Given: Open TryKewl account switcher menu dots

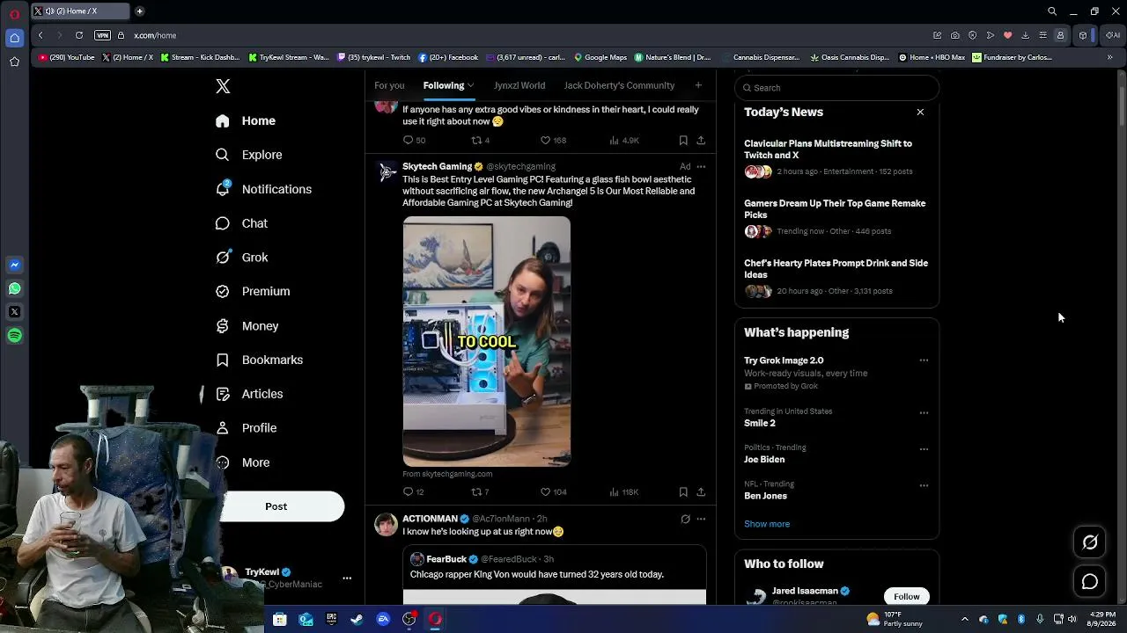Looking at the screenshot, I should 347,578.
